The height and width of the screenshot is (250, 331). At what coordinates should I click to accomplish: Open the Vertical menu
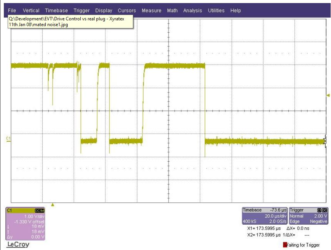click(x=31, y=10)
